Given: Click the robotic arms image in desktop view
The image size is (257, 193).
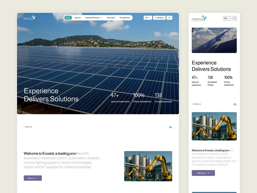Looking at the screenshot, I should point(148,166).
